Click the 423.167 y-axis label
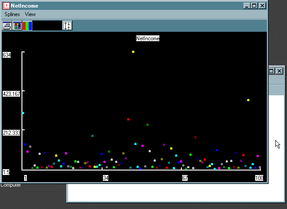Screen dimensions: 287x209 coord(11,94)
